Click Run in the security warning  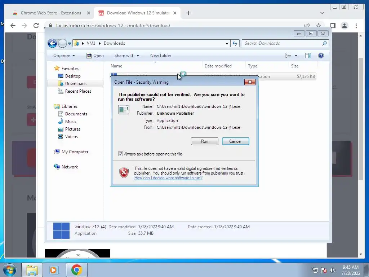205,141
